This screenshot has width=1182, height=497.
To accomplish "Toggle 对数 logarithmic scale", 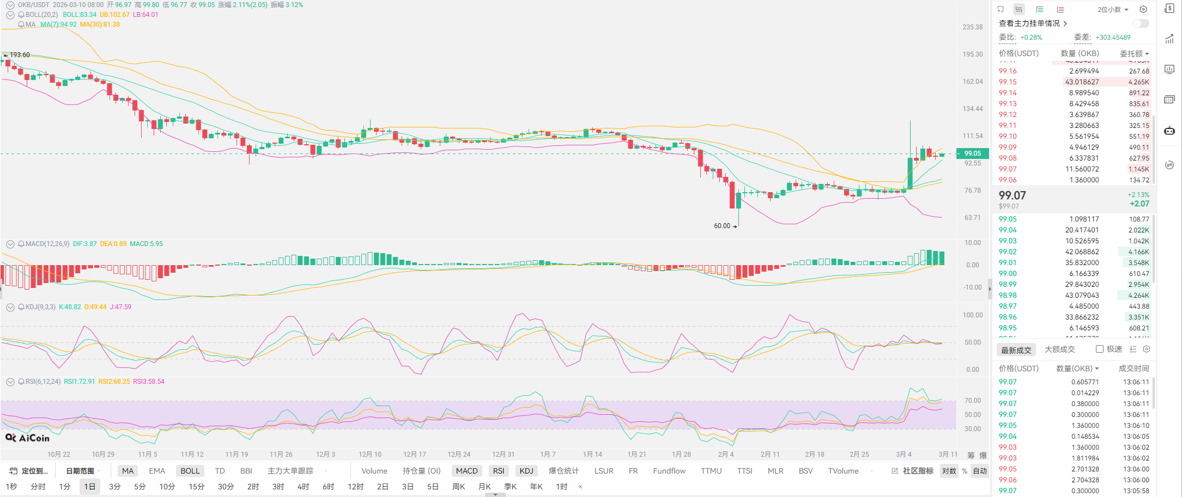I will (949, 471).
